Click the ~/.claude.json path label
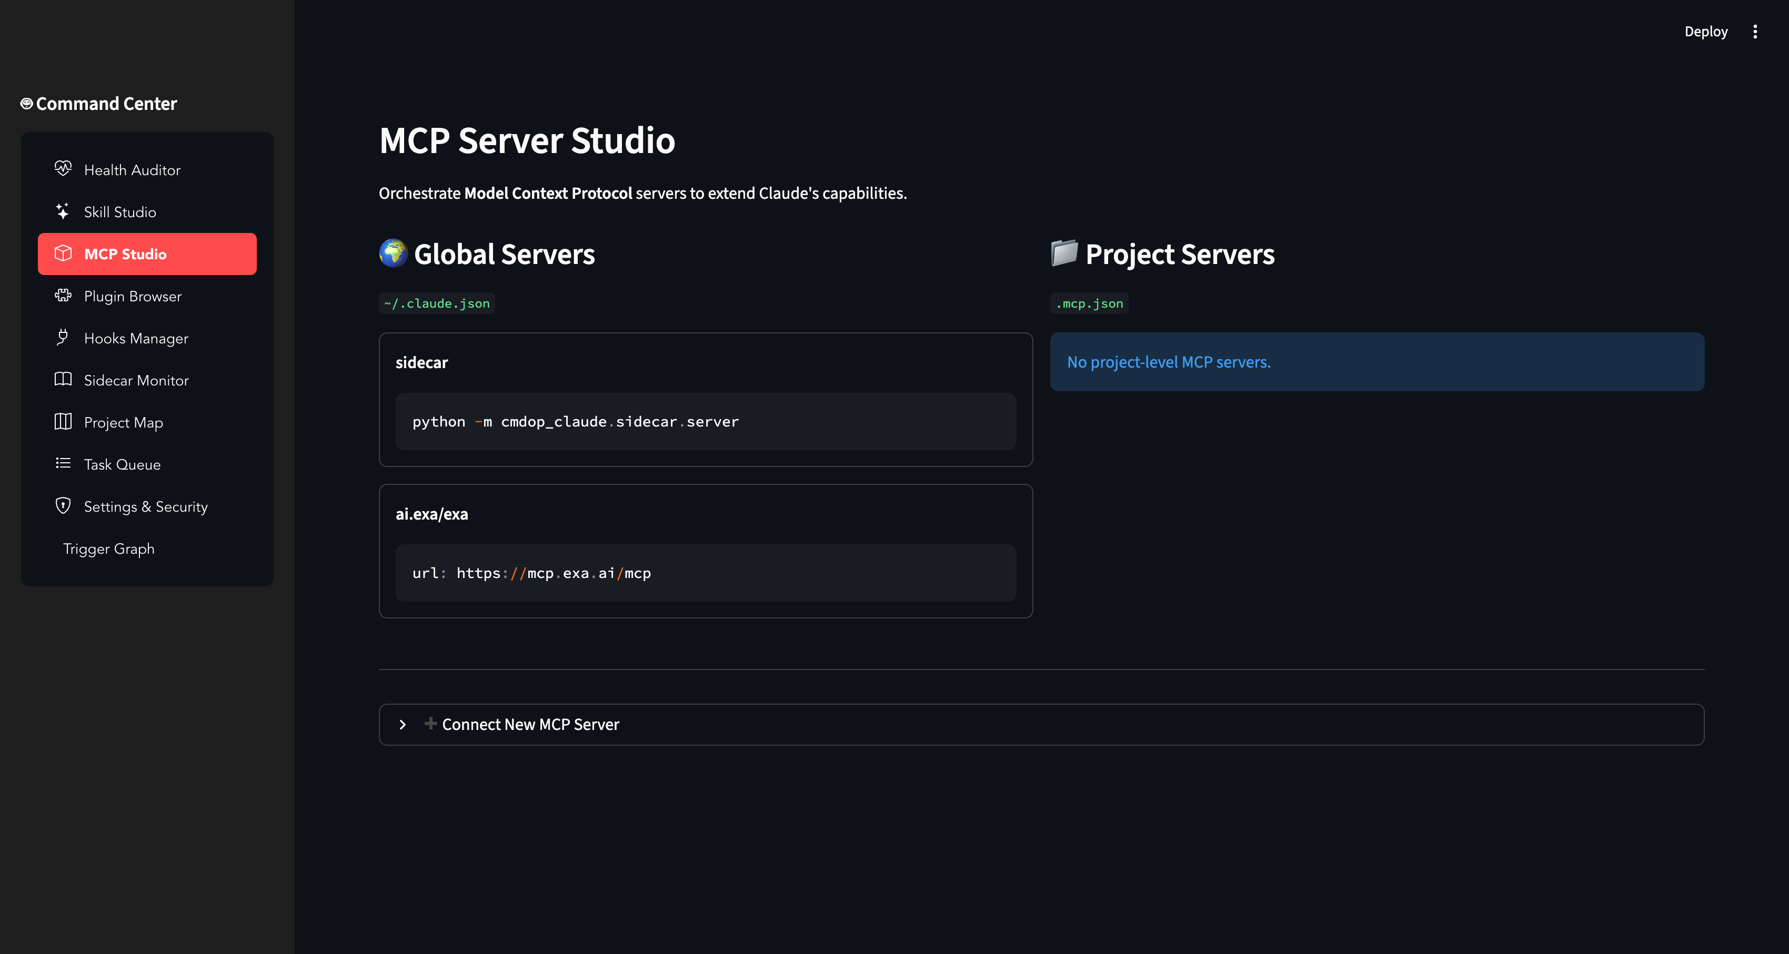1789x954 pixels. [x=437, y=303]
